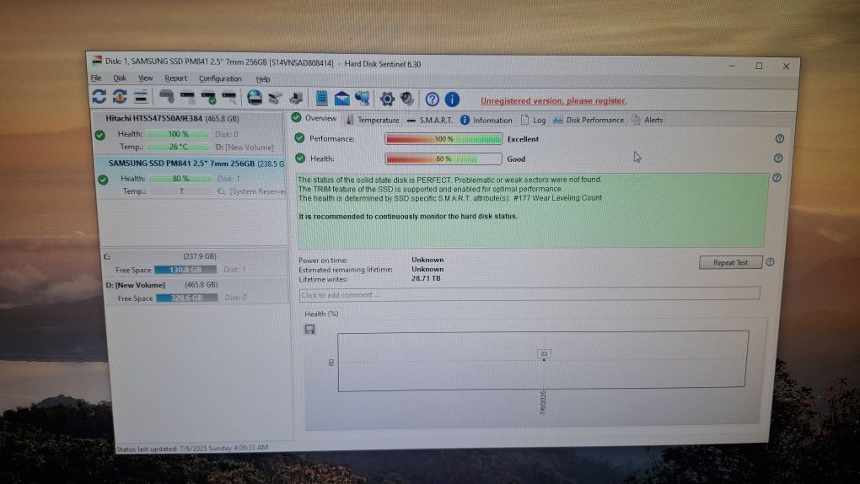The width and height of the screenshot is (860, 484).
Task: Click the Repeat Test button
Action: (x=730, y=262)
